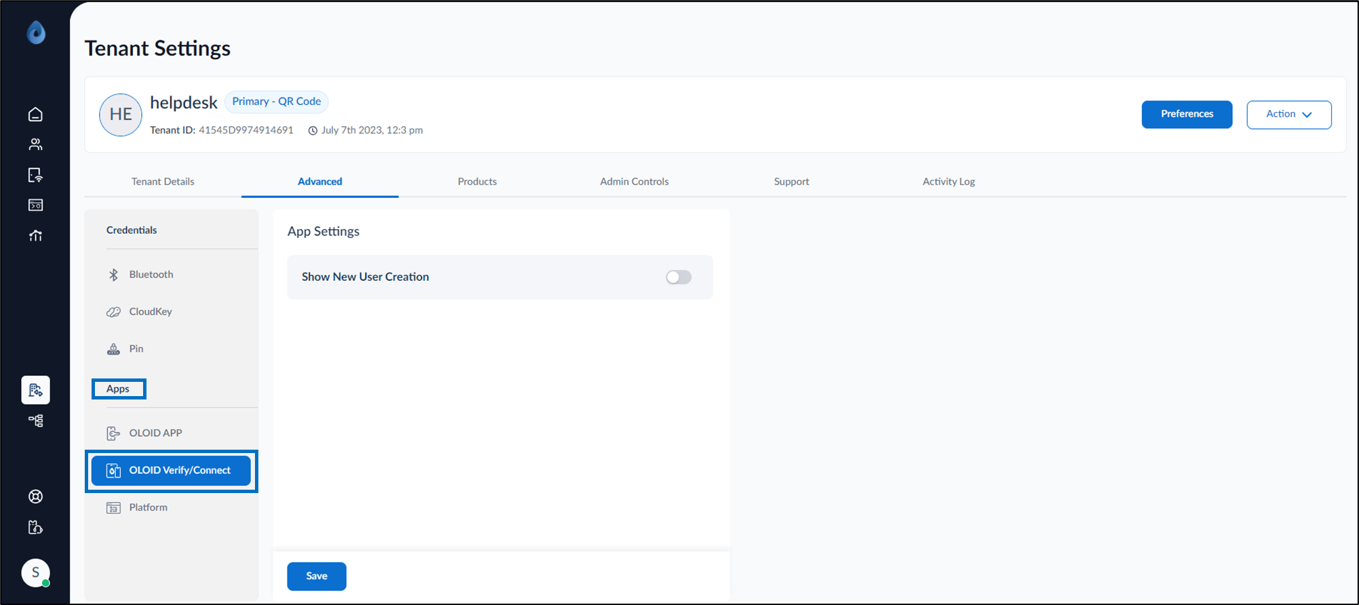Viewport: 1359px width, 605px height.
Task: Click the Tenant ID value 41545D9974914691
Action: (x=246, y=130)
